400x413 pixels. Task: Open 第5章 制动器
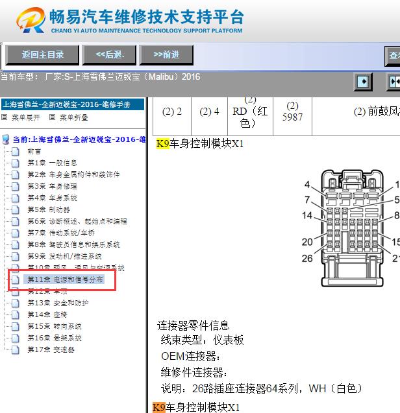point(49,209)
